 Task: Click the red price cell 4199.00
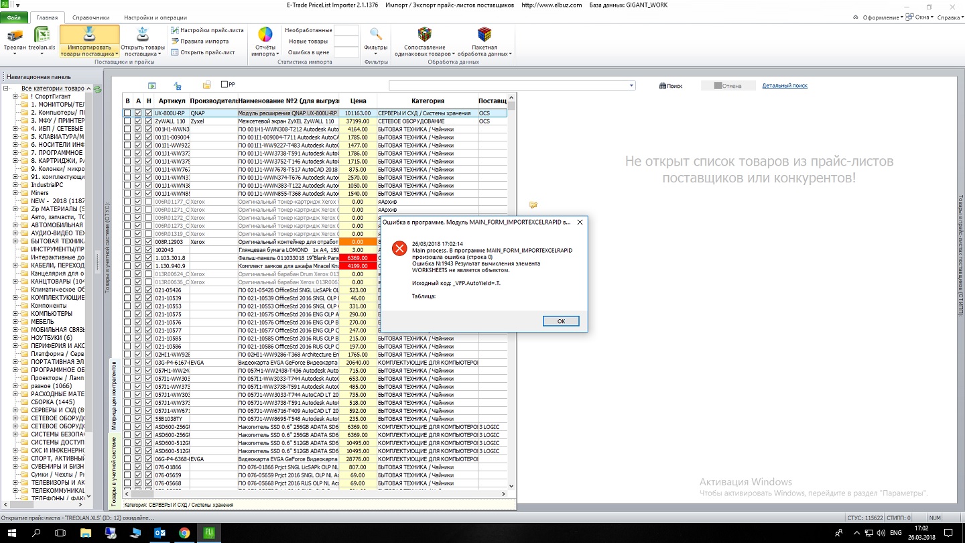[x=358, y=266]
